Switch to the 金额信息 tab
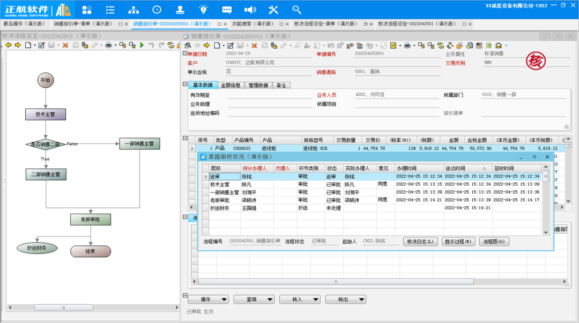This screenshot has width=579, height=323. point(231,85)
